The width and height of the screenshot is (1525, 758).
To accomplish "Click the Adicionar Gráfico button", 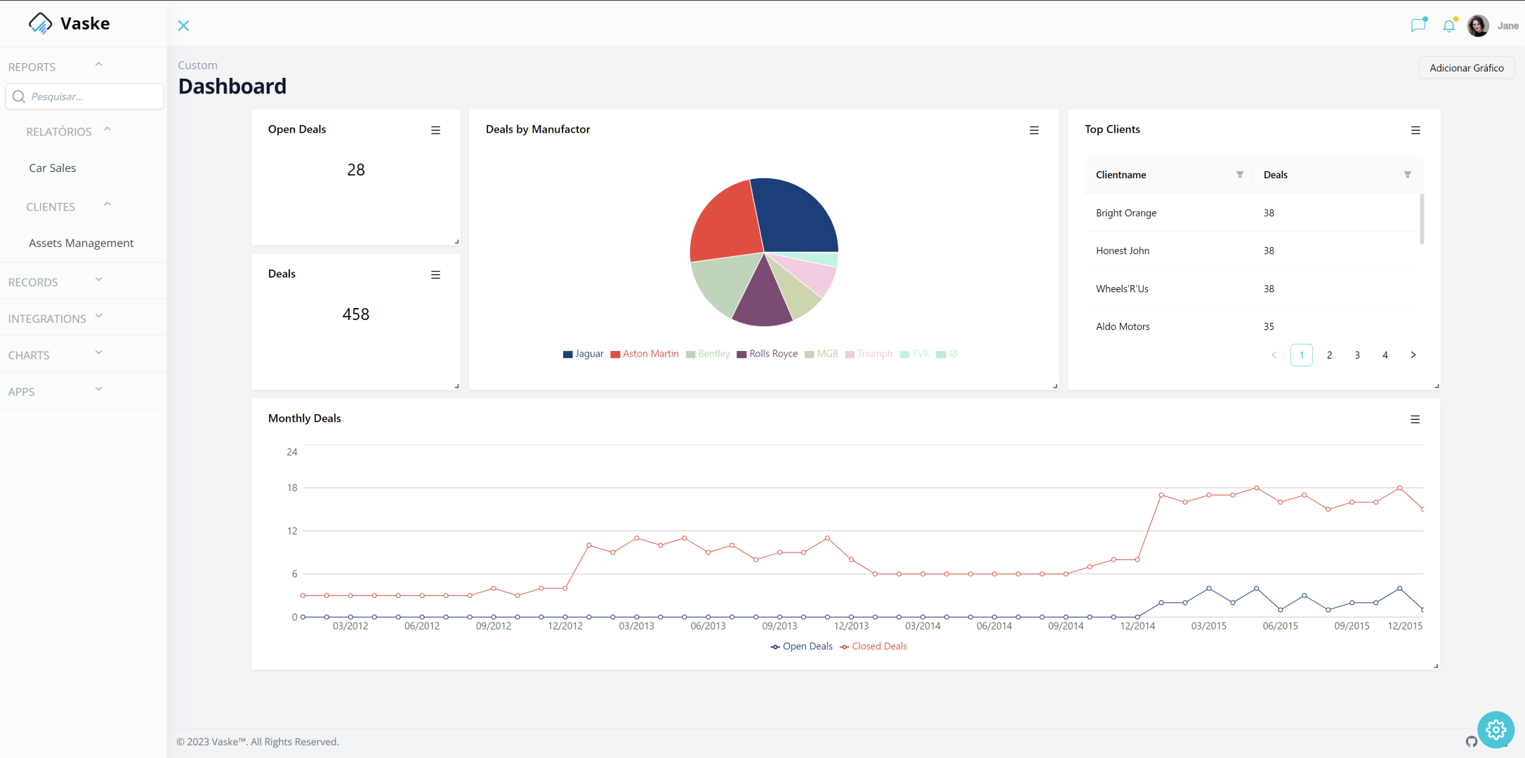I will pos(1466,68).
